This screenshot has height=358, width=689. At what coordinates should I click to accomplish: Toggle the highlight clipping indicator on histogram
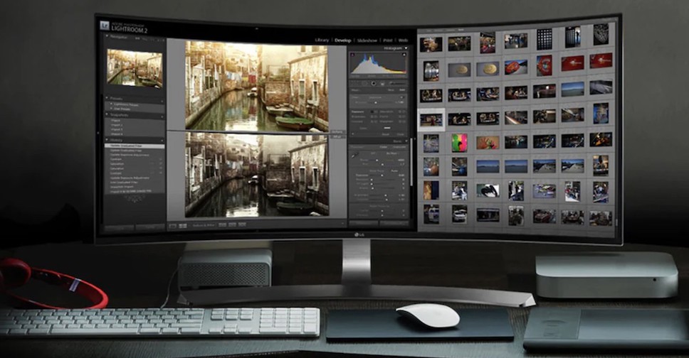pos(406,56)
